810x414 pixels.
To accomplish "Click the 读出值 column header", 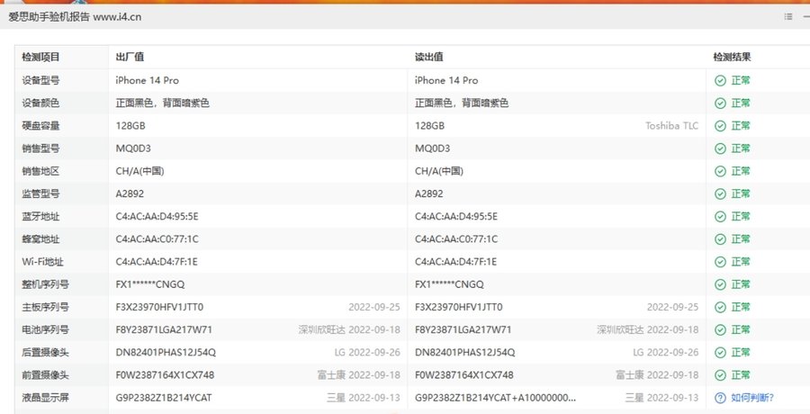I will (428, 58).
